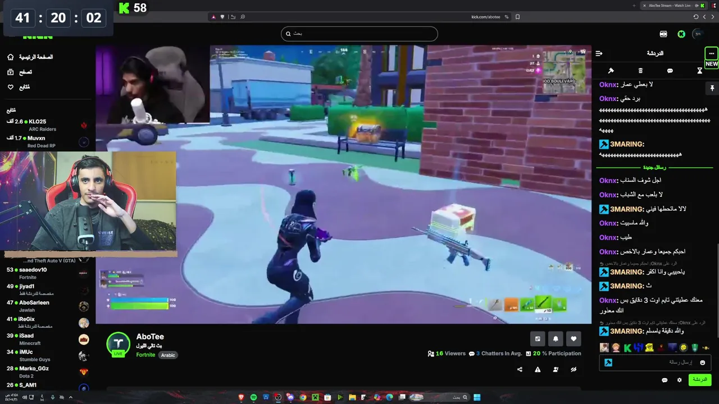Switch to AboTee Stream browser tab
Image resolution: width=719 pixels, height=404 pixels.
pos(674,6)
